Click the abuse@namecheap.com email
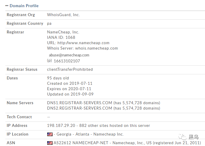The height and width of the screenshot is (146, 205). coord(69,55)
